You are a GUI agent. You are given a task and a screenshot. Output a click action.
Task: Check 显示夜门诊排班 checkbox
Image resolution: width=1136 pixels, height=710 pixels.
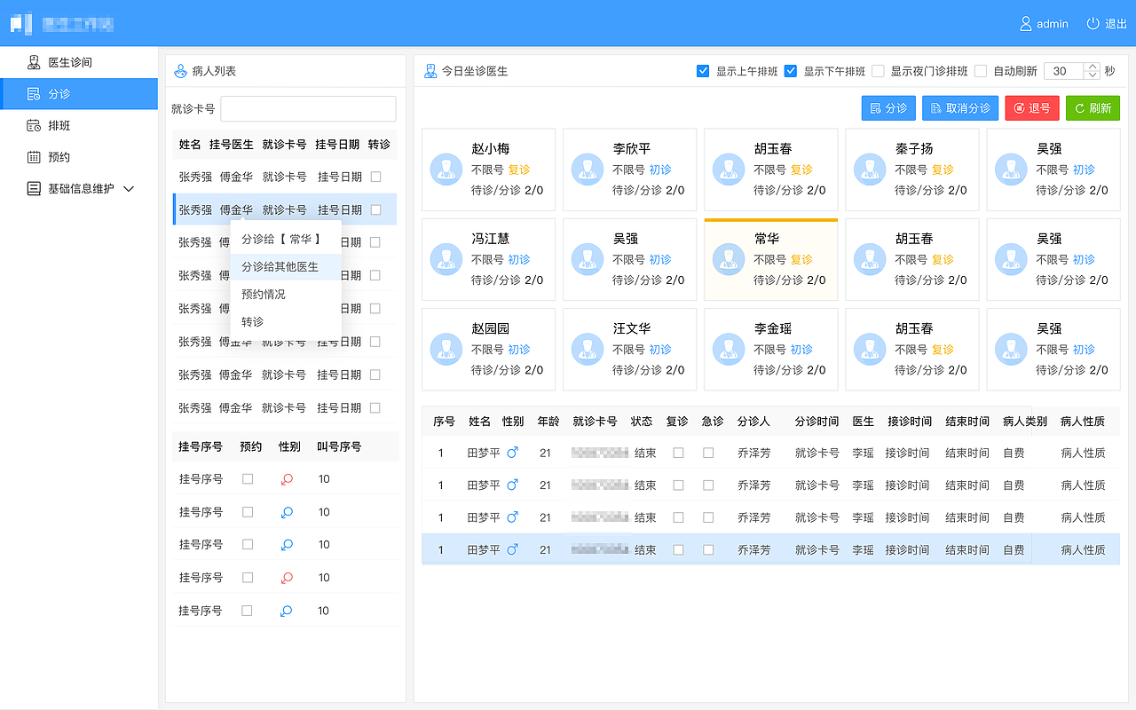point(878,71)
